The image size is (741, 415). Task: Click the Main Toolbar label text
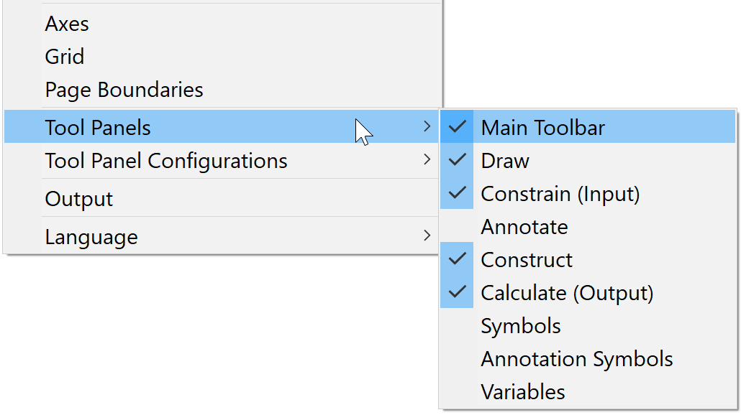pos(543,128)
